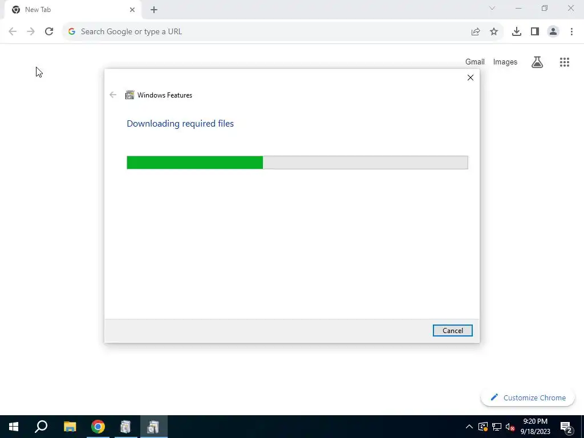The width and height of the screenshot is (584, 438).
Task: Open the Google apps grid
Action: coord(565,62)
